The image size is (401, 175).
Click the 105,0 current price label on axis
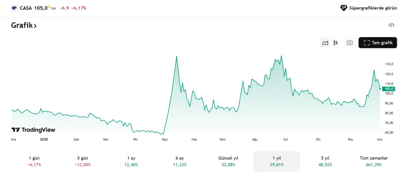tap(389, 89)
